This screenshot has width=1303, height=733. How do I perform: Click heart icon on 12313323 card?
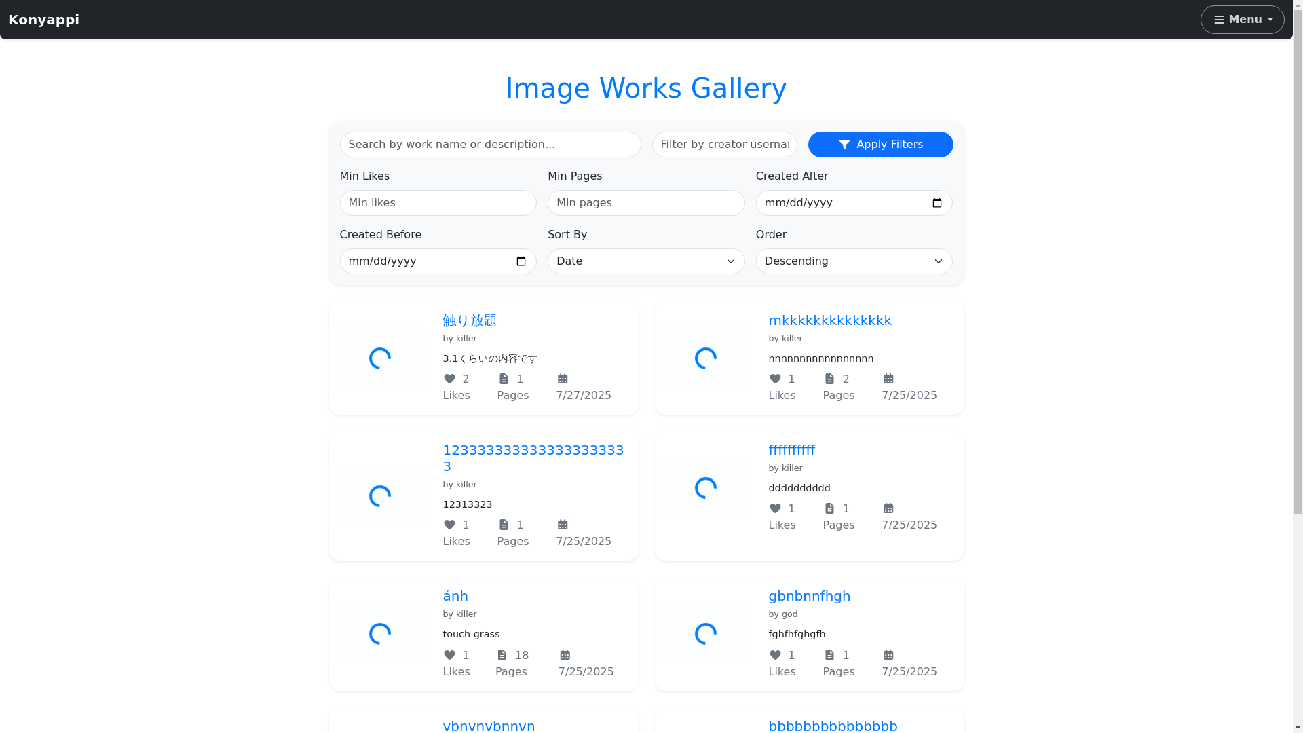click(x=449, y=525)
